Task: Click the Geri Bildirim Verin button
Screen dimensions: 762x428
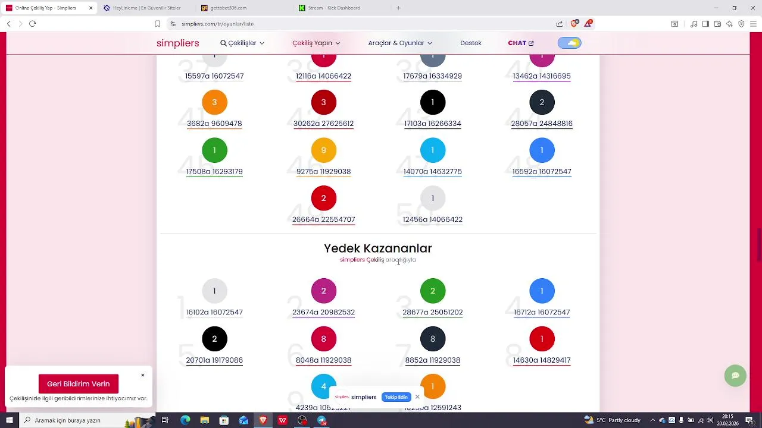Action: [x=79, y=383]
